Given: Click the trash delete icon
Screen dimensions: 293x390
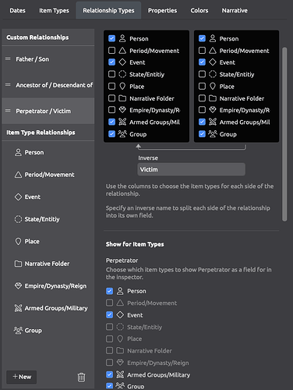Looking at the screenshot, I should 81,377.
